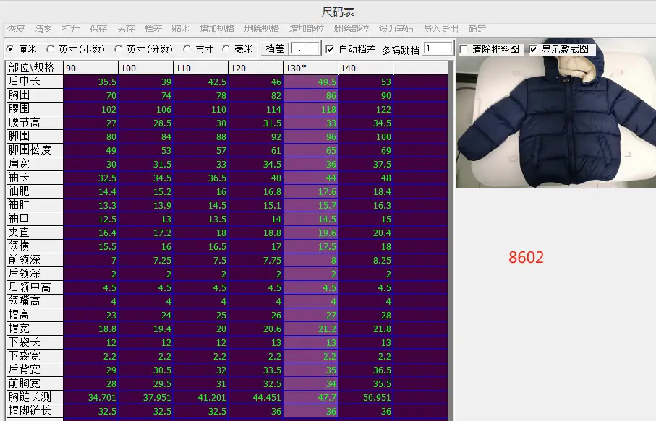Click the 保存 menu item
Screen dimensions: 656x421
(98, 29)
